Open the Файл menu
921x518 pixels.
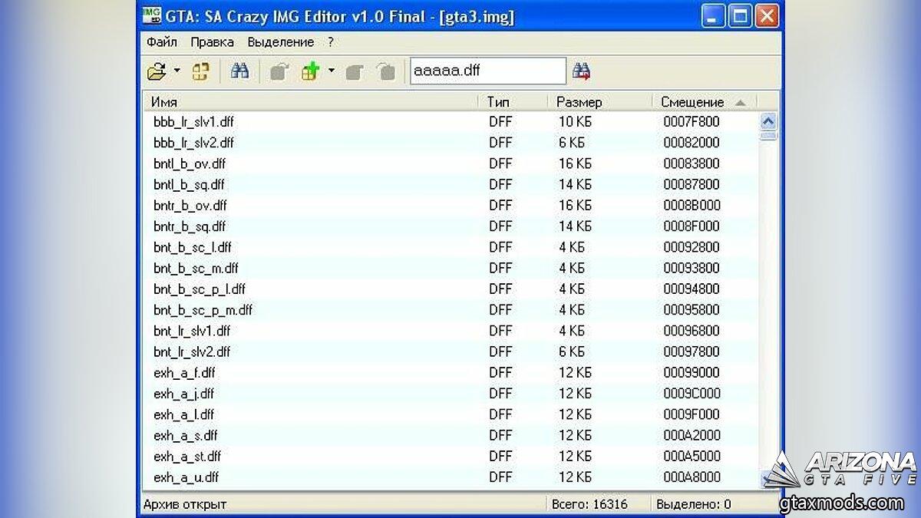click(162, 42)
